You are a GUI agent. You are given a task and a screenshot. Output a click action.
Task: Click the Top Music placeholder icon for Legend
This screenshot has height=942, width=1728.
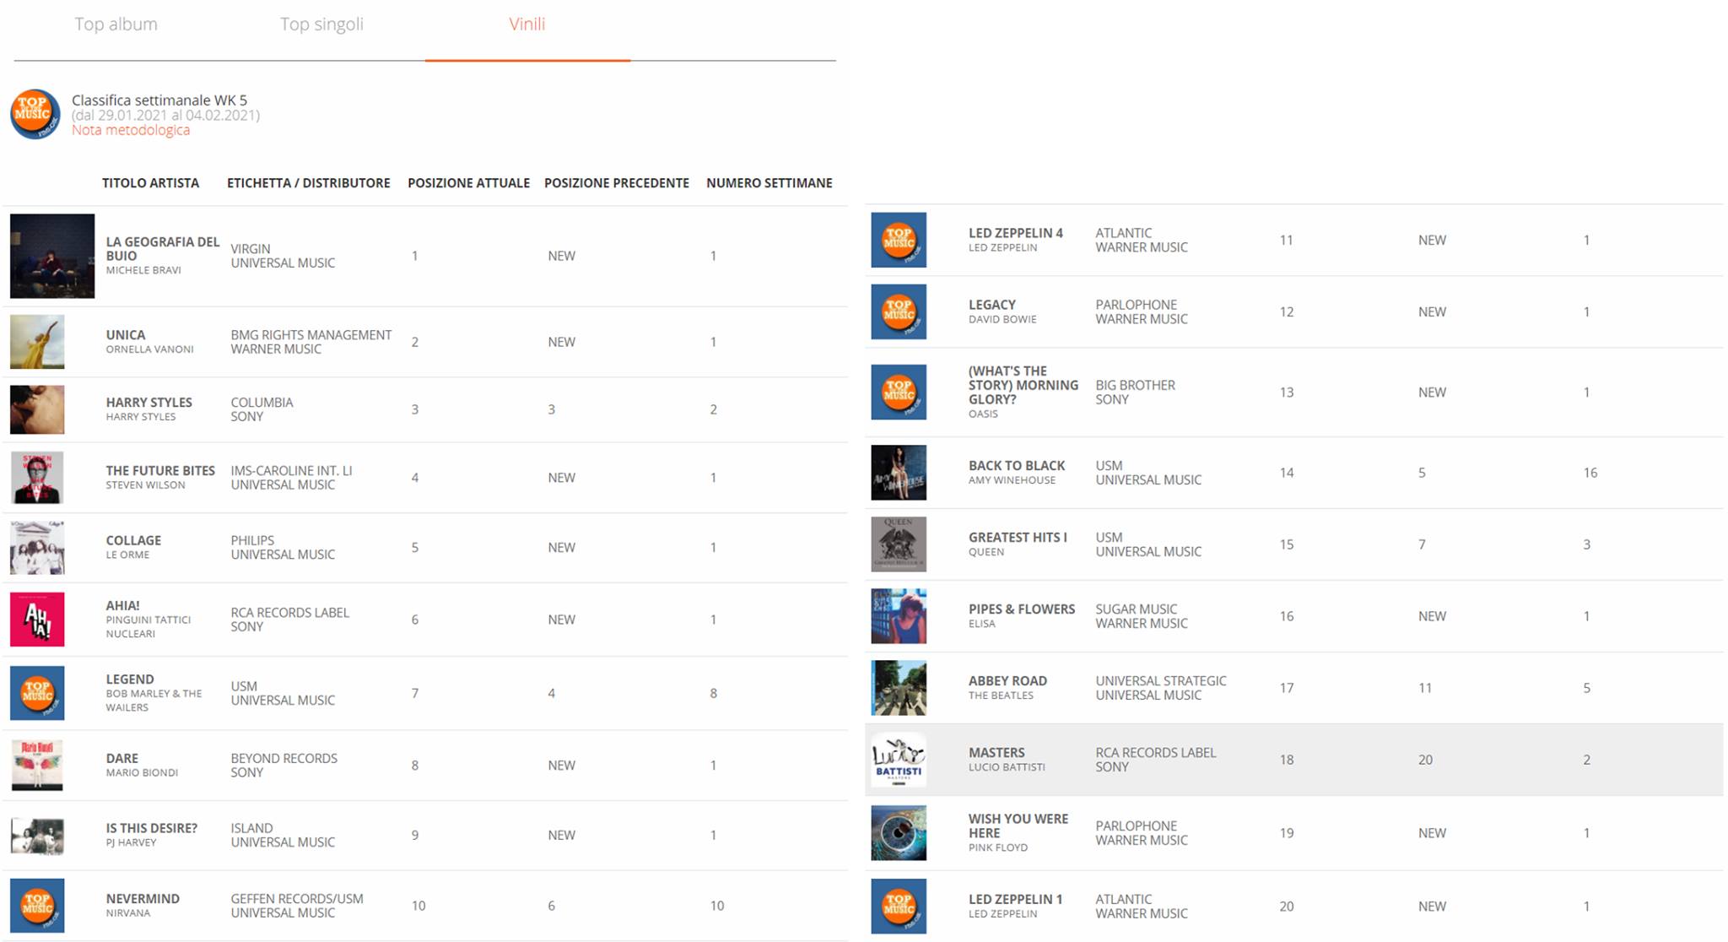pyautogui.click(x=37, y=693)
